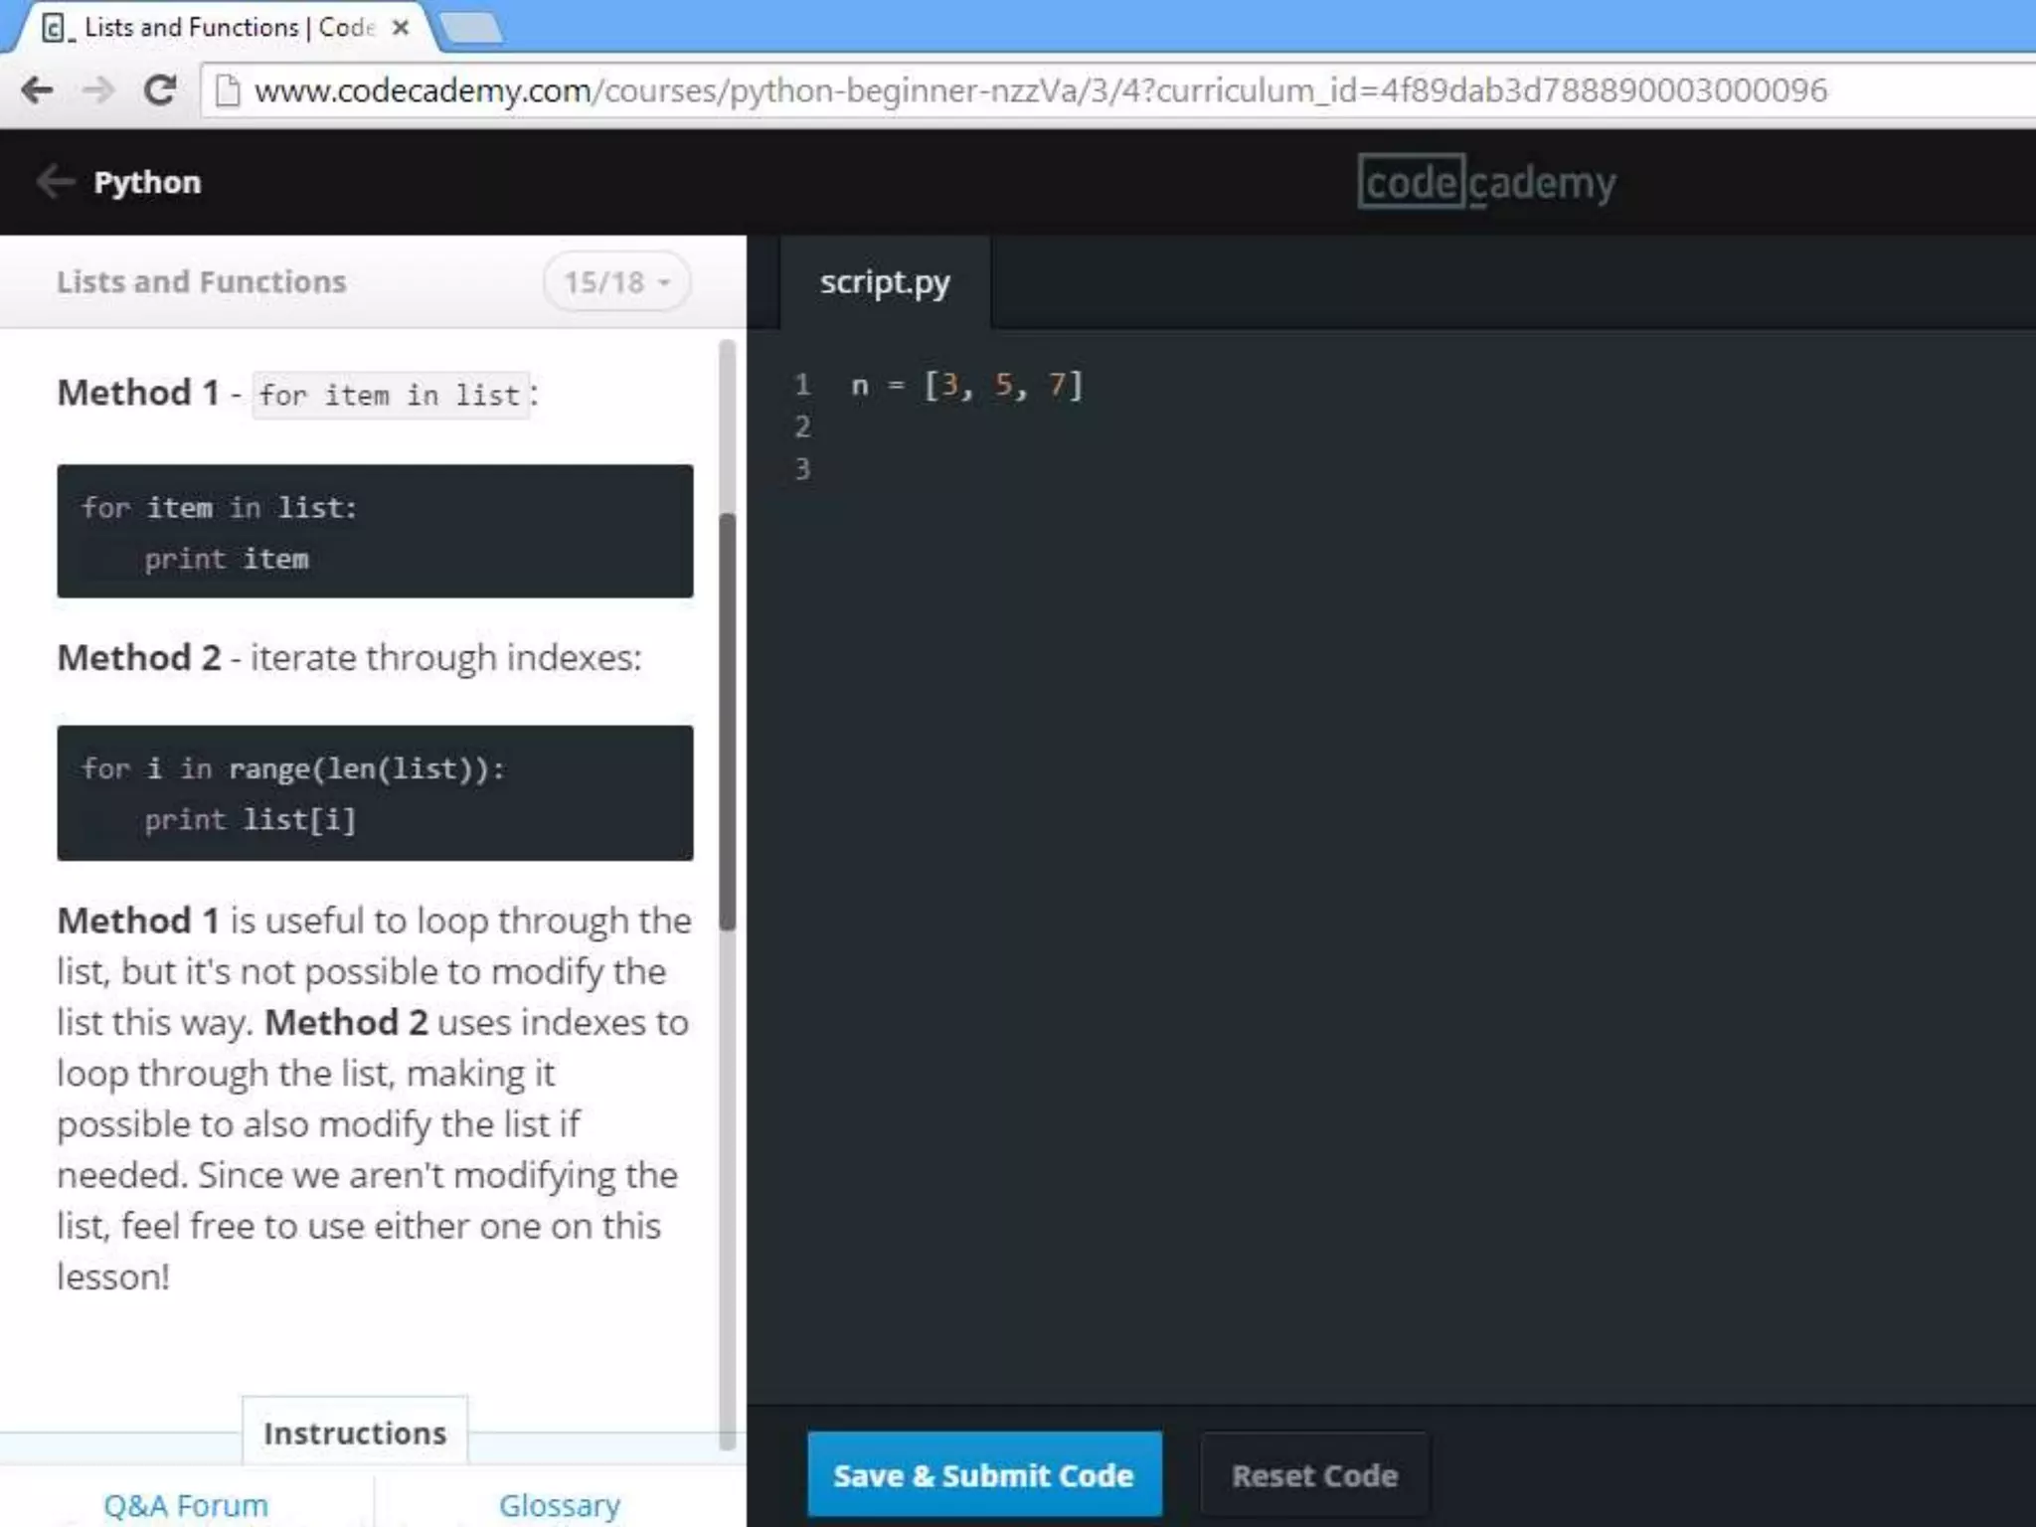Reload the page with refresh icon
The width and height of the screenshot is (2036, 1527).
(159, 90)
